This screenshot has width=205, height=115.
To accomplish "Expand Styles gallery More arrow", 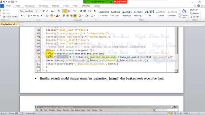I will point(179,16).
